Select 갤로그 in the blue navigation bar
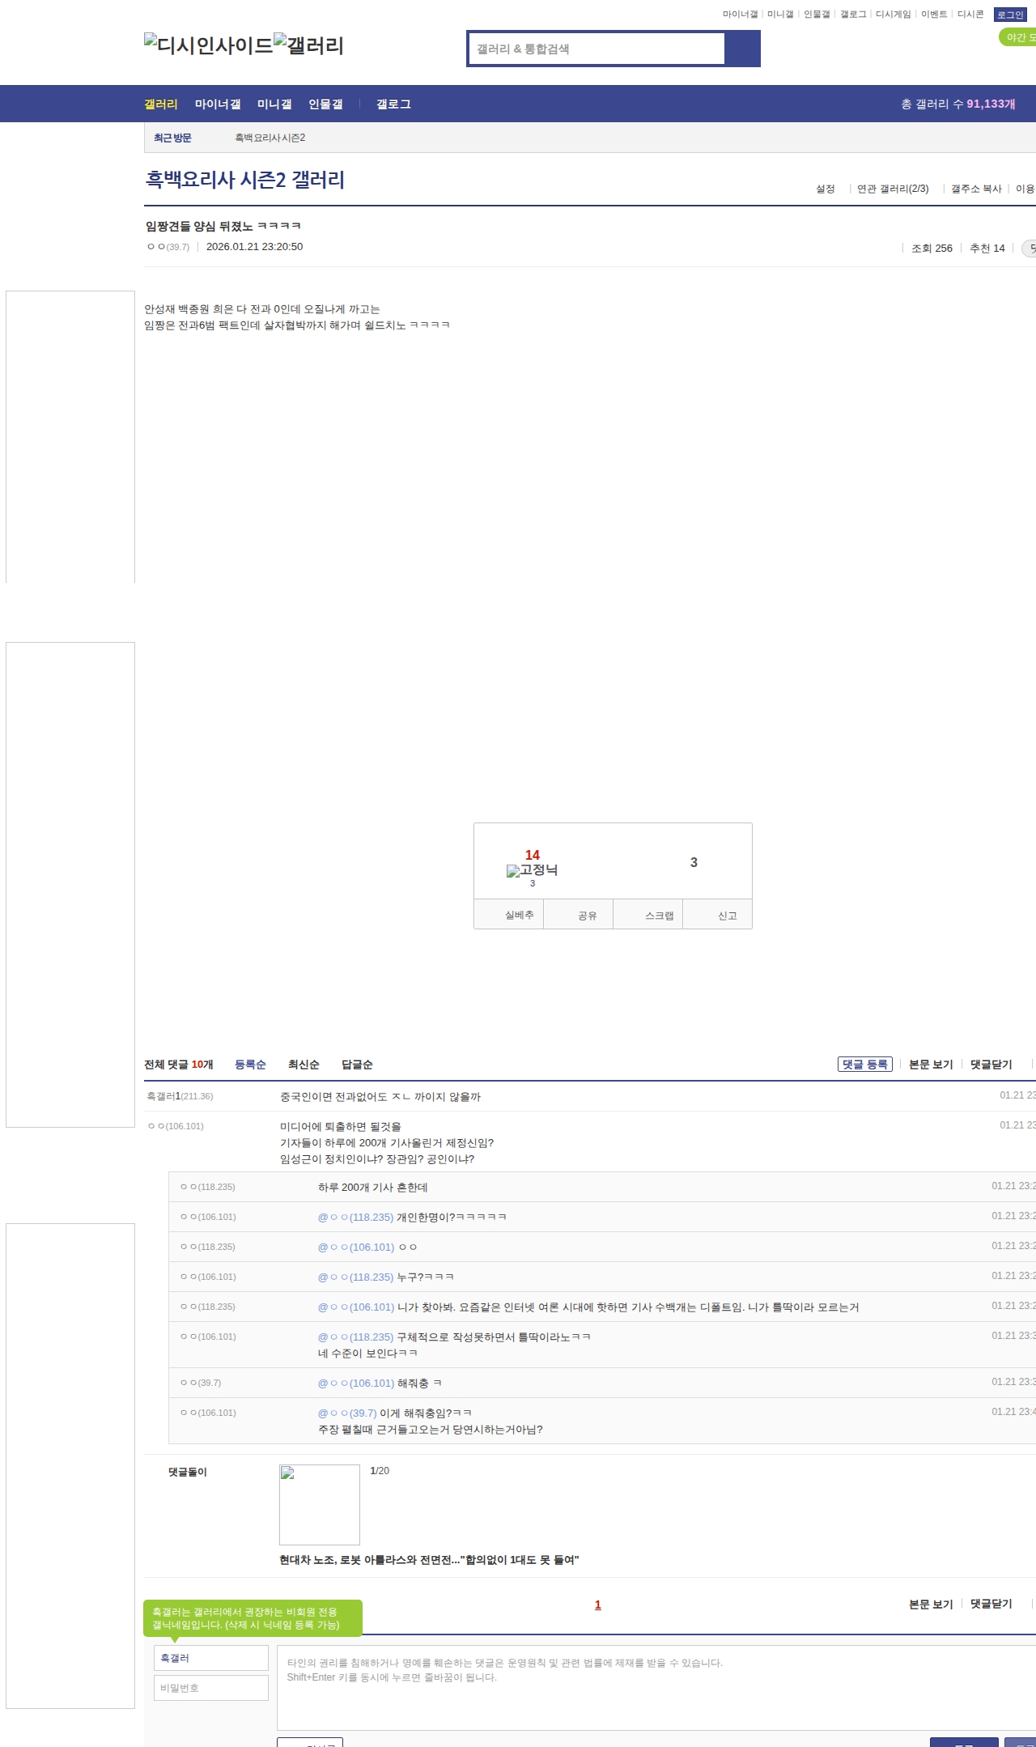This screenshot has height=1747, width=1036. click(393, 104)
